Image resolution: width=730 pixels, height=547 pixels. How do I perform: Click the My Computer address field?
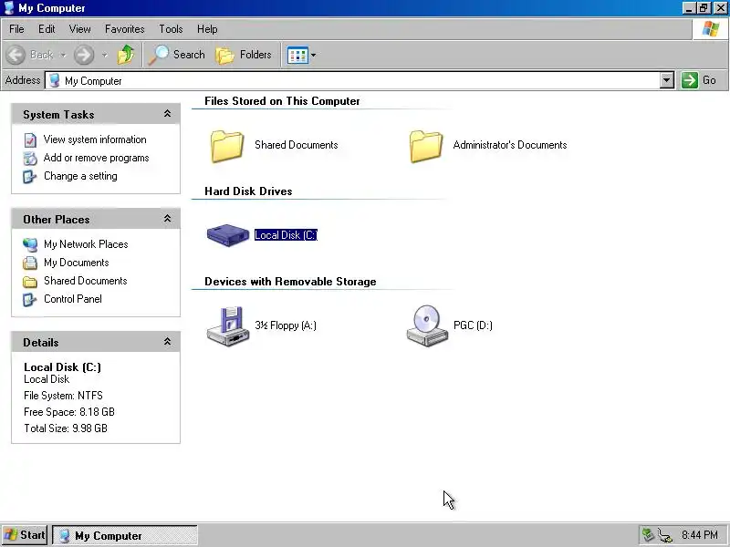coord(353,80)
